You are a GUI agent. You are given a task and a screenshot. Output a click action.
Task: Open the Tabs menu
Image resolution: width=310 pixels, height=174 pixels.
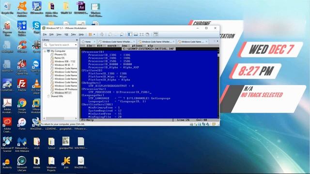click(73, 34)
